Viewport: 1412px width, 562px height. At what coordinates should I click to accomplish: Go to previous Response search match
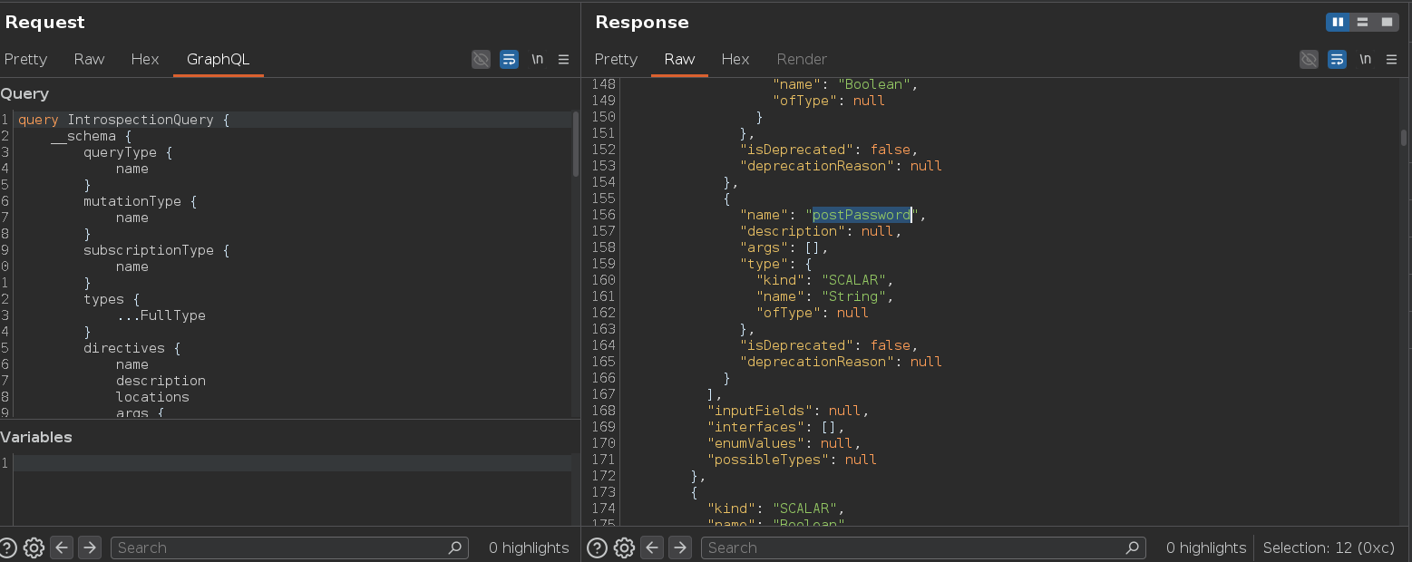click(x=652, y=547)
